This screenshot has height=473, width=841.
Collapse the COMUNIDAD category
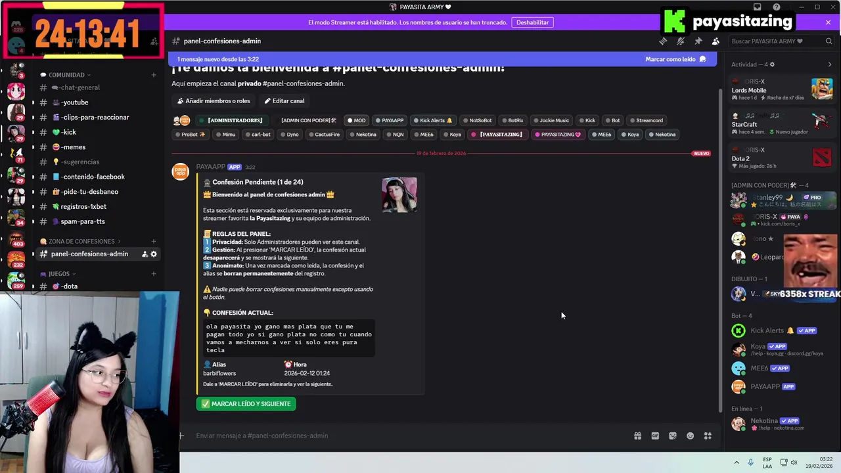65,75
